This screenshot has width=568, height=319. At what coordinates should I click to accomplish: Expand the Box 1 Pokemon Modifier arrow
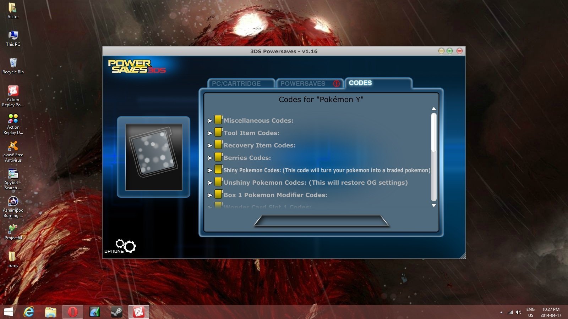210,195
